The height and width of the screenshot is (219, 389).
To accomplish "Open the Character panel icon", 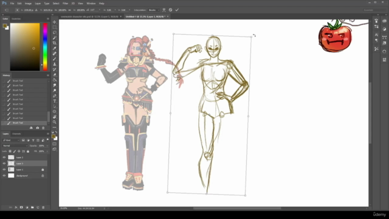I will (376, 35).
